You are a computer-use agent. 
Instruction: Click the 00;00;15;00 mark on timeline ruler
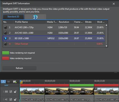point(99,81)
